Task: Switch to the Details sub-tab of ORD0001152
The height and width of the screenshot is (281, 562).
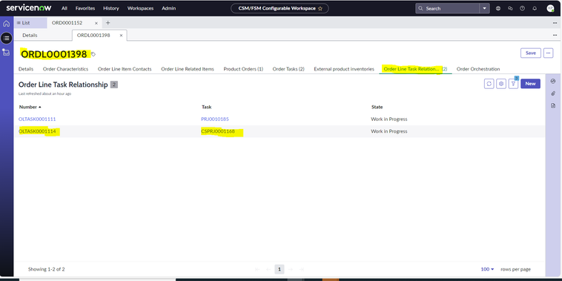Action: click(30, 36)
